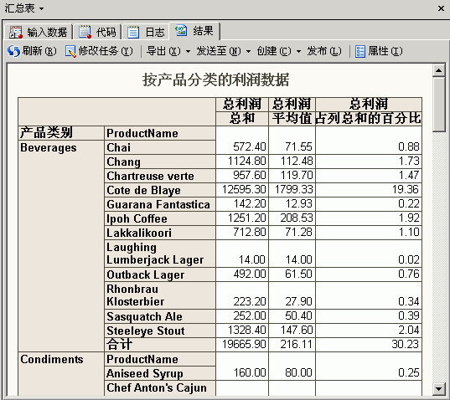Click the 属性 properties icon

coord(360,52)
